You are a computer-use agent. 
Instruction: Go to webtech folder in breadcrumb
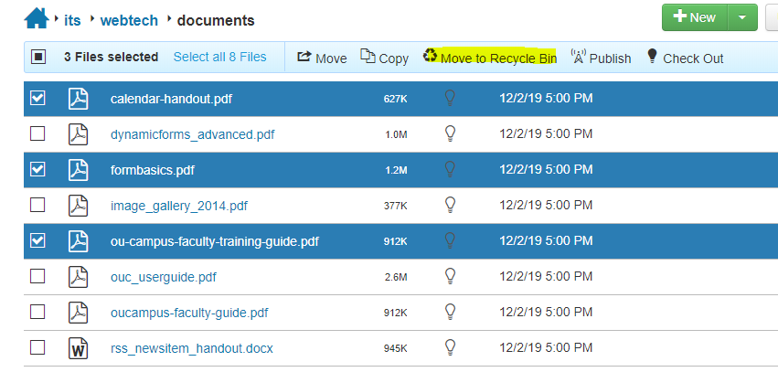[132, 20]
